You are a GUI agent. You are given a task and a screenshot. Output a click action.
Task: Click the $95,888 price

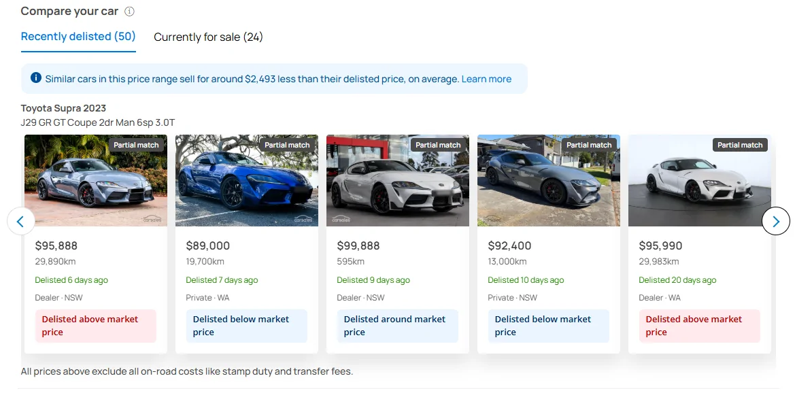(x=56, y=245)
